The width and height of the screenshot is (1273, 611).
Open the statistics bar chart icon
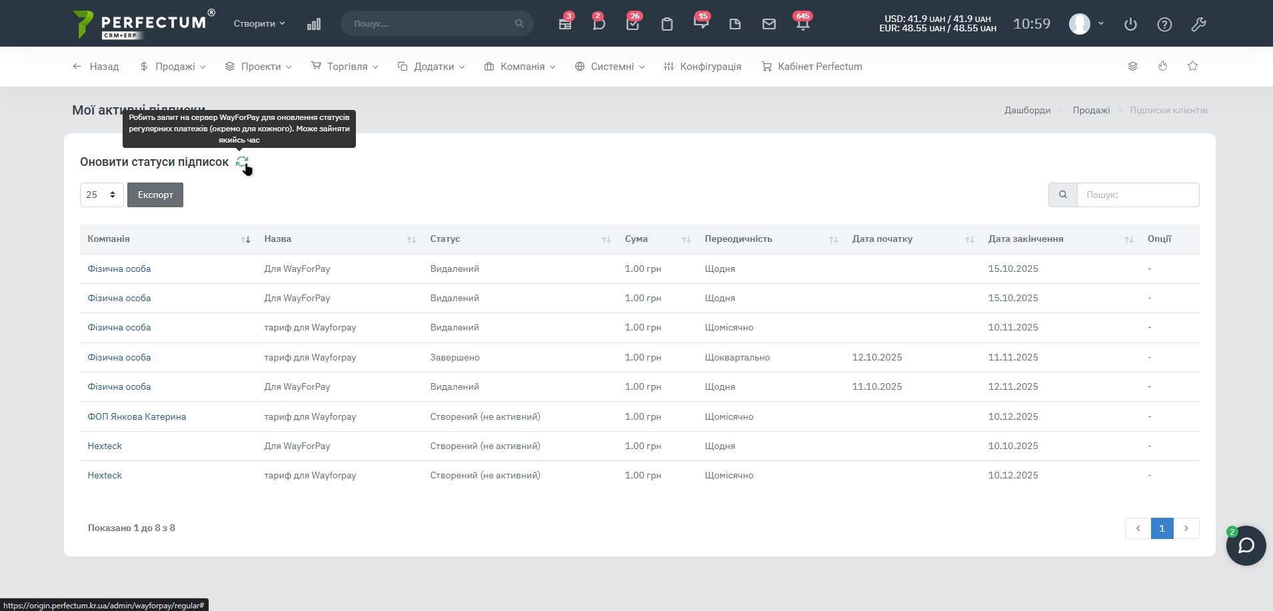point(314,24)
